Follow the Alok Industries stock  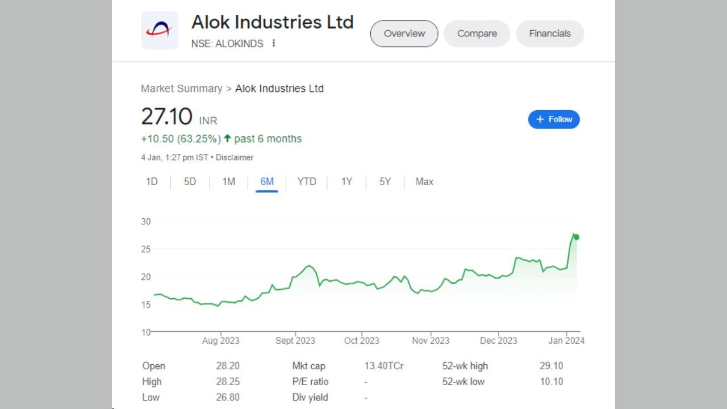pyautogui.click(x=554, y=119)
